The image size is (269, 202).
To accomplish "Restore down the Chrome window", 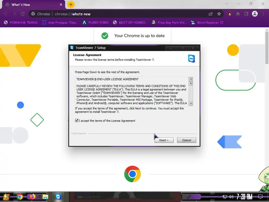I will [251, 4].
